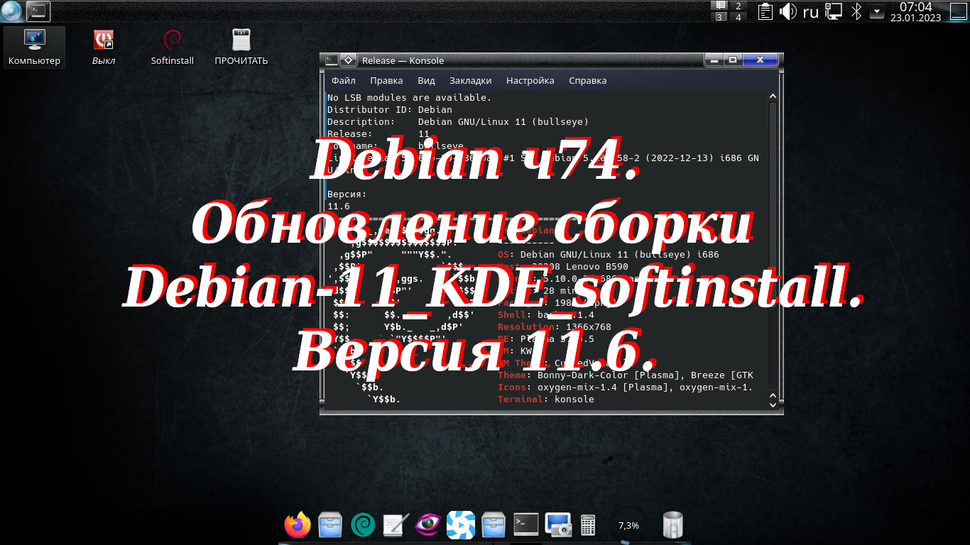The image size is (970, 545).
Task: Click the 'Icons: oxygen-mix-1.4' line
Action: (625, 387)
